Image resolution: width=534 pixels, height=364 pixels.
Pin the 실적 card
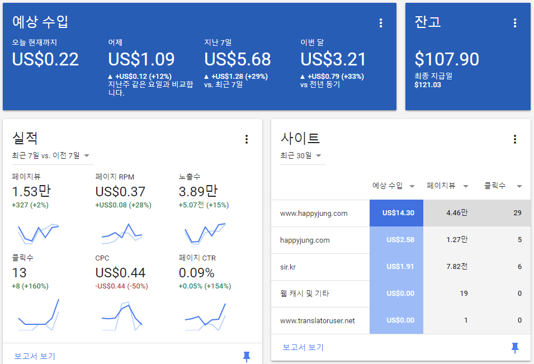[x=247, y=356]
